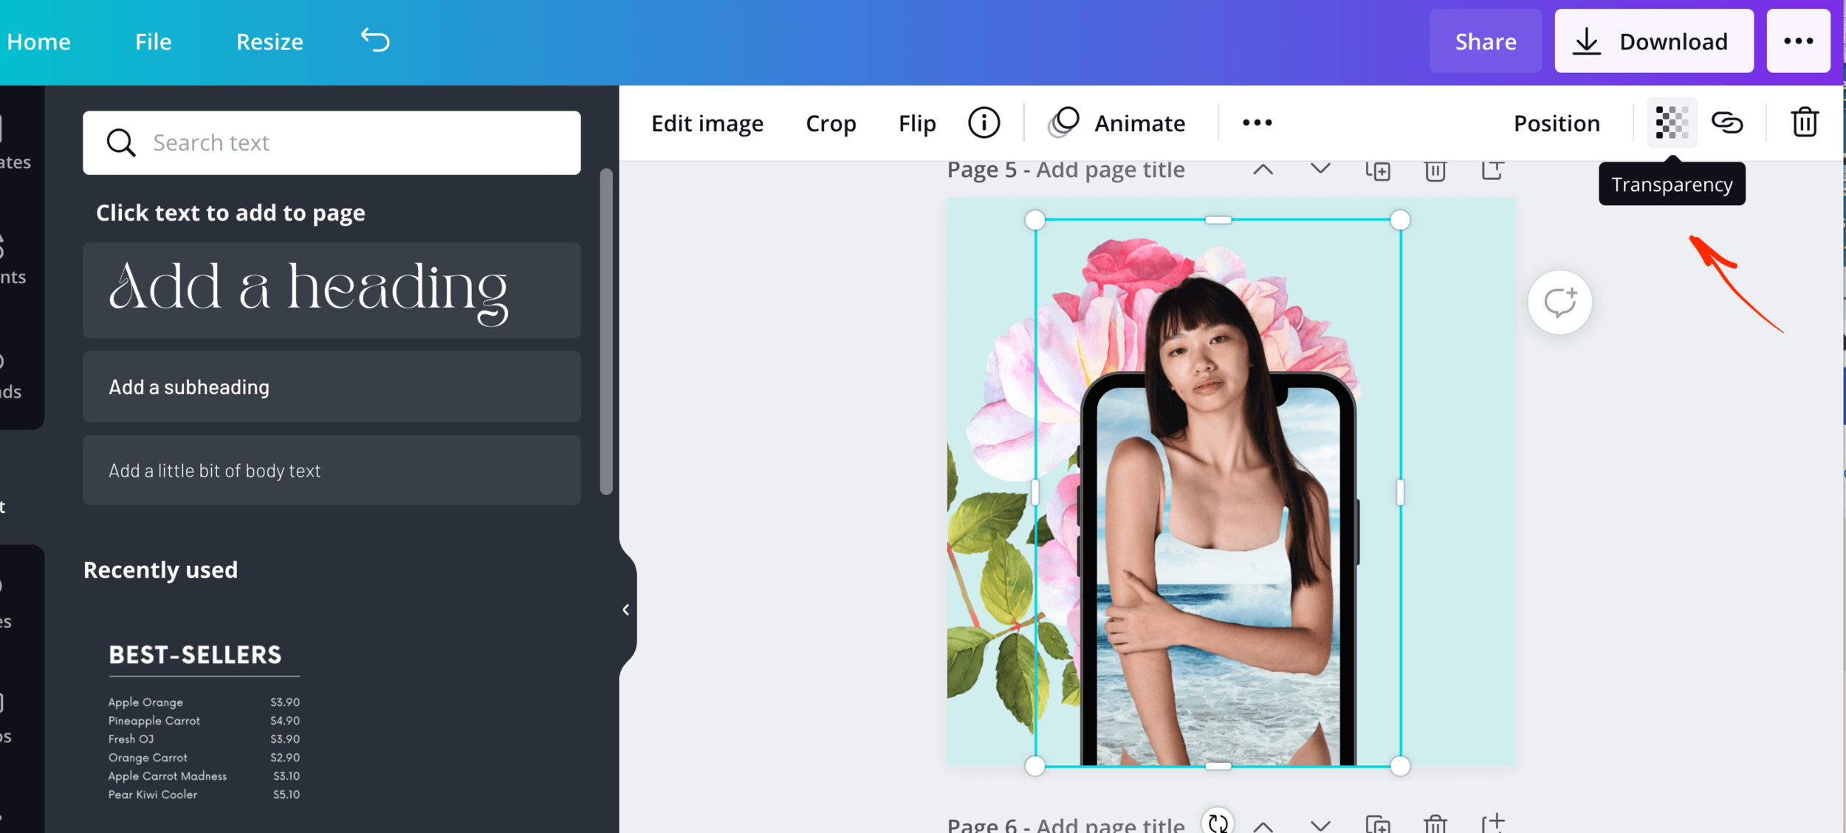Click the Flip tool
The image size is (1846, 833).
[917, 122]
